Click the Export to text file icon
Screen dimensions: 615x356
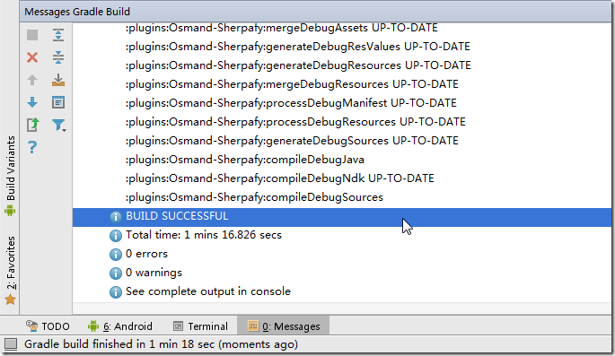click(32, 125)
